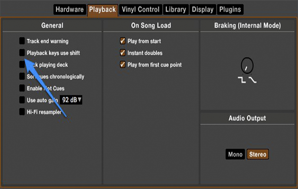Viewport: 298px width, 189px height.
Task: Enable the Track end warning checkbox
Action: point(22,42)
